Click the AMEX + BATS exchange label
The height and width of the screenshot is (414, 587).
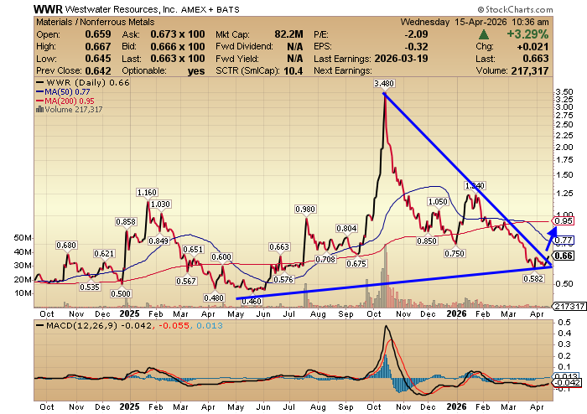tap(210, 10)
